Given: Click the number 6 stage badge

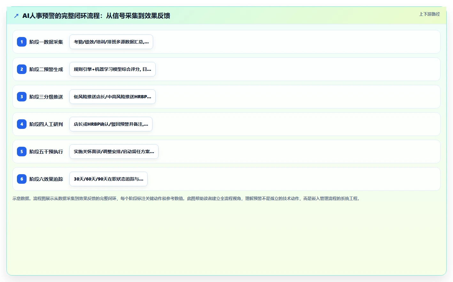Looking at the screenshot, I should 22,179.
